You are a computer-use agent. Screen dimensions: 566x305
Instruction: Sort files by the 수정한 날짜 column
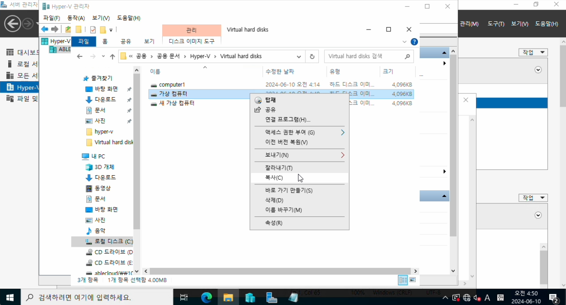pyautogui.click(x=280, y=72)
